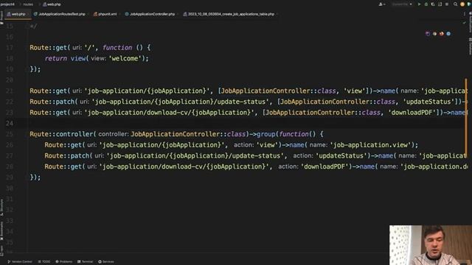The height and width of the screenshot is (265, 472).
Task: Click the Debug bug icon
Action: click(x=426, y=4)
